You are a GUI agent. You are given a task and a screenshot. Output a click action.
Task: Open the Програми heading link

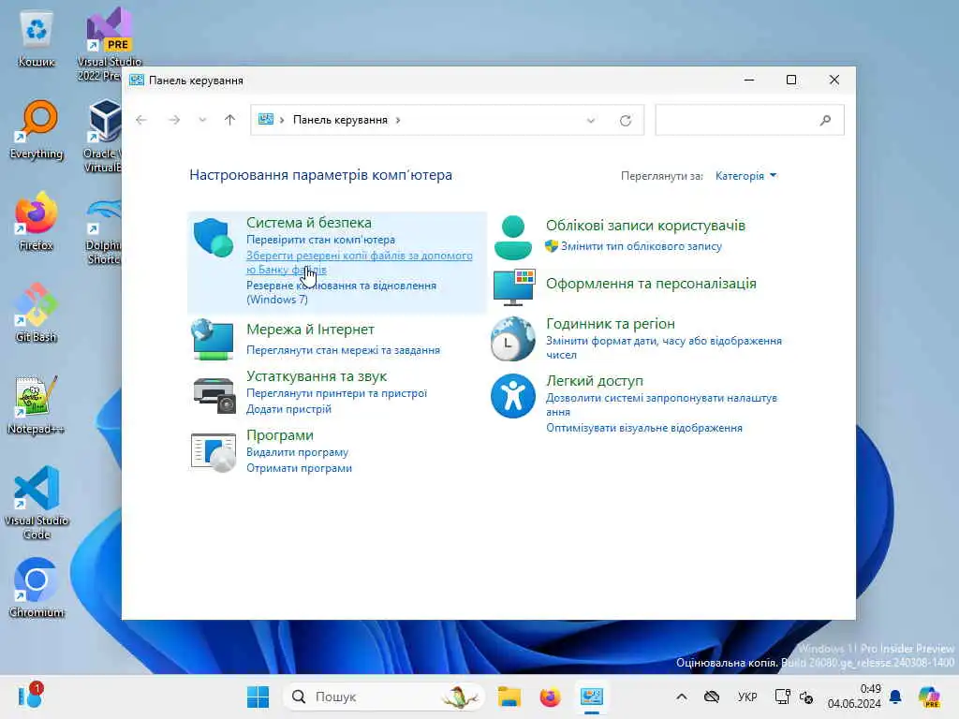click(x=279, y=435)
